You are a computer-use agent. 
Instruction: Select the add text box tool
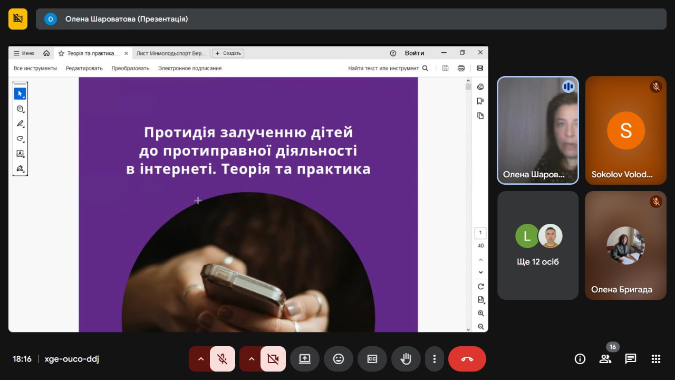[20, 154]
